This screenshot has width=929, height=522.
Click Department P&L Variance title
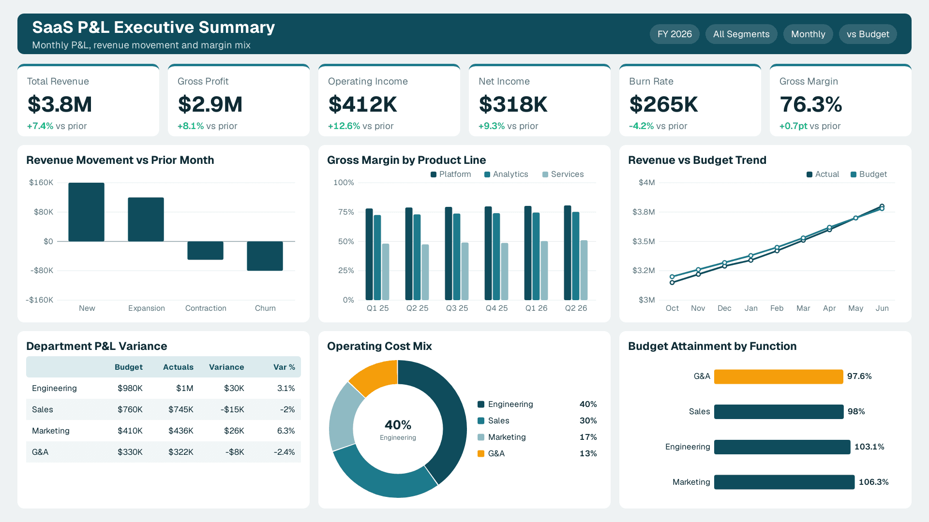[x=97, y=347]
